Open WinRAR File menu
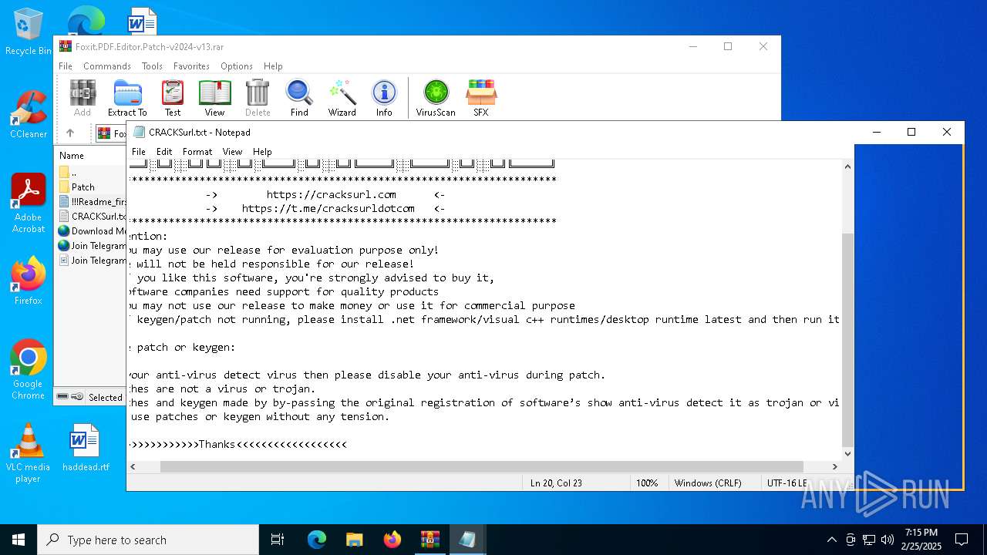The image size is (987, 555). (x=66, y=66)
